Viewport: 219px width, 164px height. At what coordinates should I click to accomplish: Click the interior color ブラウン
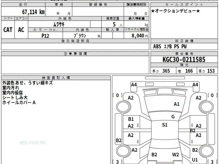(x=80, y=36)
